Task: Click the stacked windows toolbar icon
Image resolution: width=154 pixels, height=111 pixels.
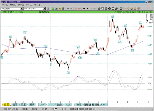Action: pos(121,9)
